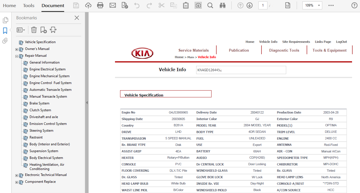Expand the Owner's Manual bookmark
The height and width of the screenshot is (193, 360).
click(17, 49)
